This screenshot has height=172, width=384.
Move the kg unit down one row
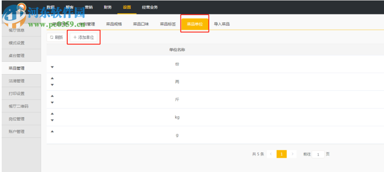click(x=52, y=120)
